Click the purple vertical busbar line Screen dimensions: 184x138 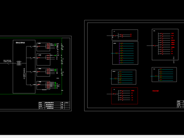tap(119, 53)
